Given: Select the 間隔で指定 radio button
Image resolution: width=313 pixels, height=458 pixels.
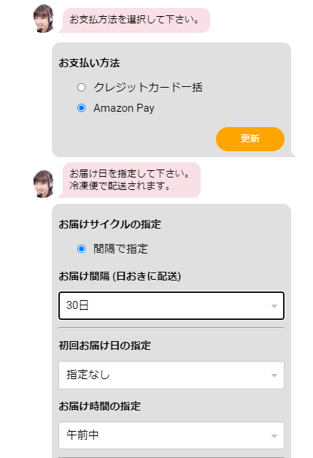Looking at the screenshot, I should (82, 249).
